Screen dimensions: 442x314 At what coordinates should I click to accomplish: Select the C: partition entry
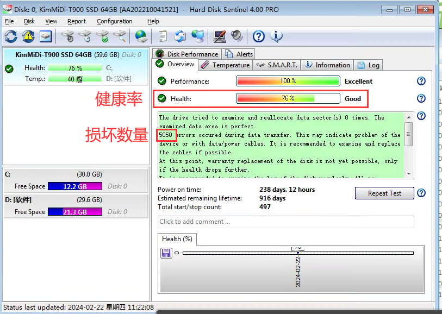click(x=76, y=180)
